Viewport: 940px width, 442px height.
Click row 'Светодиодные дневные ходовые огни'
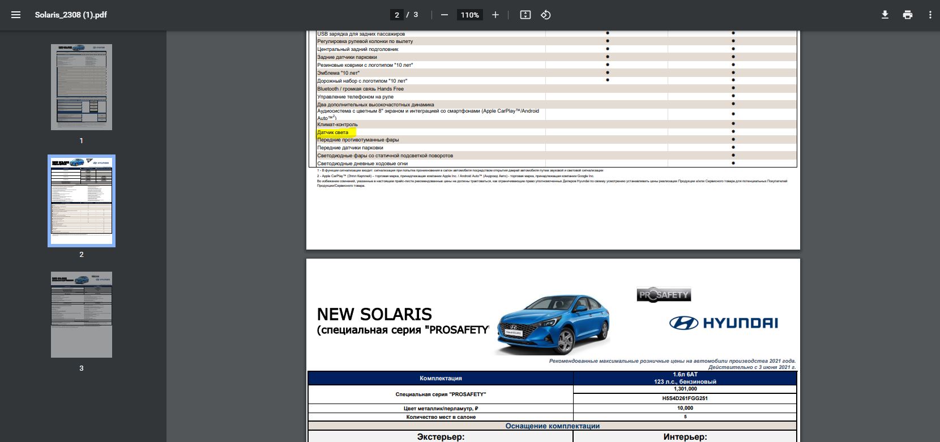pyautogui.click(x=556, y=164)
